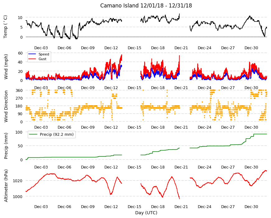Screen dimensions: 271x218
Task: Click the Precip (mm) axis label
Action: pos(6,146)
